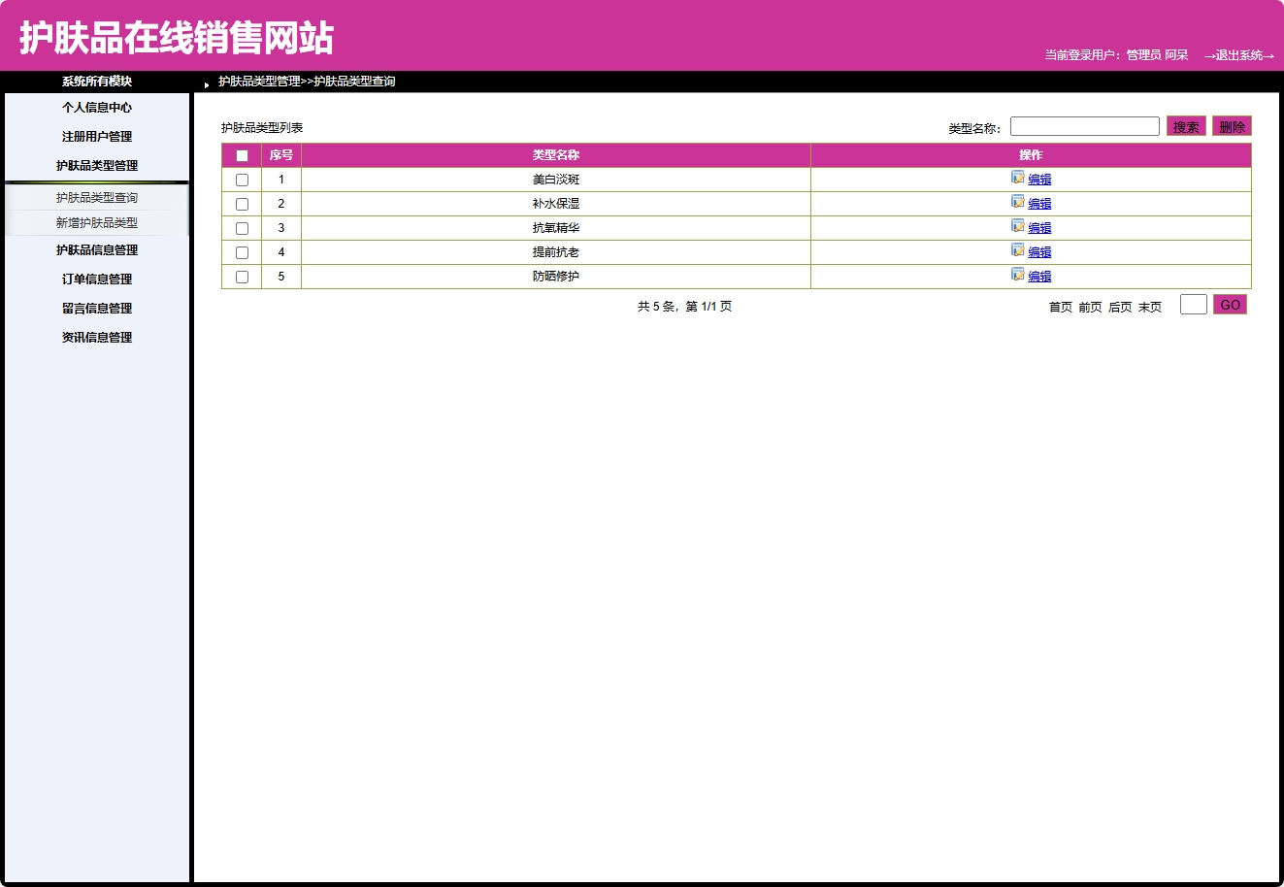Click the edit icon in the 补水保湿 row
Viewport: 1284px width, 887px height.
1018,203
